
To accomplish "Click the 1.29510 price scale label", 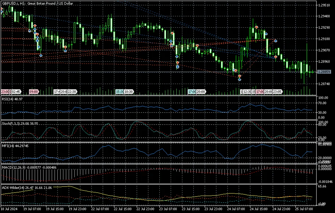I will pos(325,5).
